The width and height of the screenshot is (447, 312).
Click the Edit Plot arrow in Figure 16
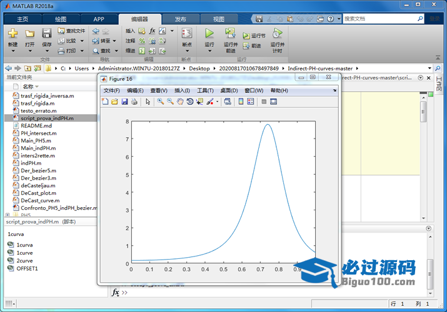coord(148,102)
